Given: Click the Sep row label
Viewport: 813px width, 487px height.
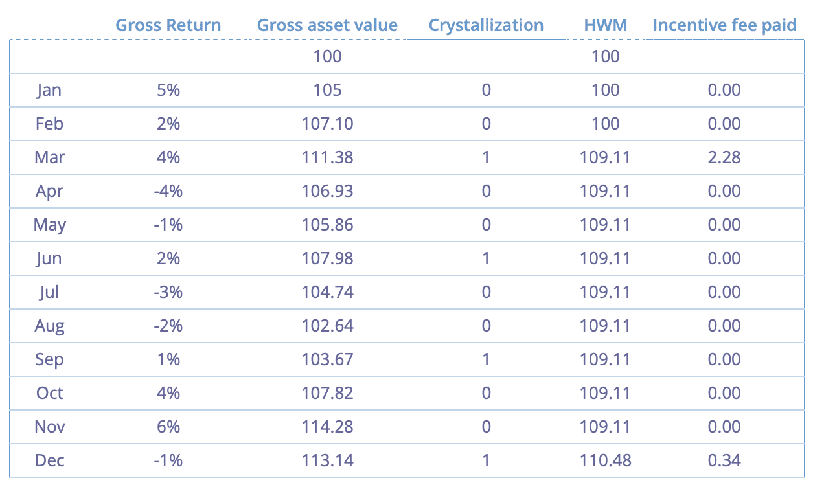Looking at the screenshot, I should coord(49,359).
